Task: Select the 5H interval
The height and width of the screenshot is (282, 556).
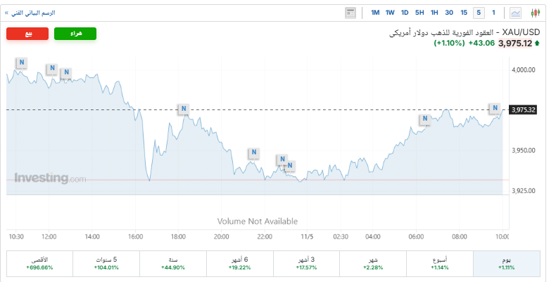Action: pos(419,13)
